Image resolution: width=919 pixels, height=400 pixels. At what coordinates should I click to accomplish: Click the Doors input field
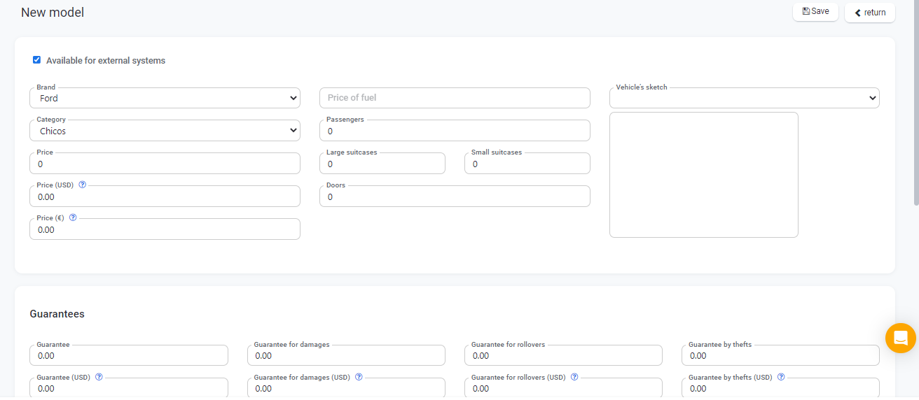[x=455, y=197]
